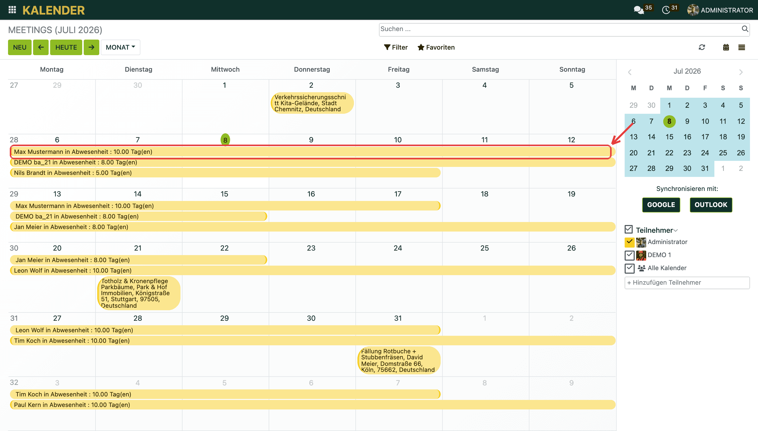Open Leon Wolf absence event starting on the 20th
Screen dimensions: 758x431
pyautogui.click(x=313, y=271)
